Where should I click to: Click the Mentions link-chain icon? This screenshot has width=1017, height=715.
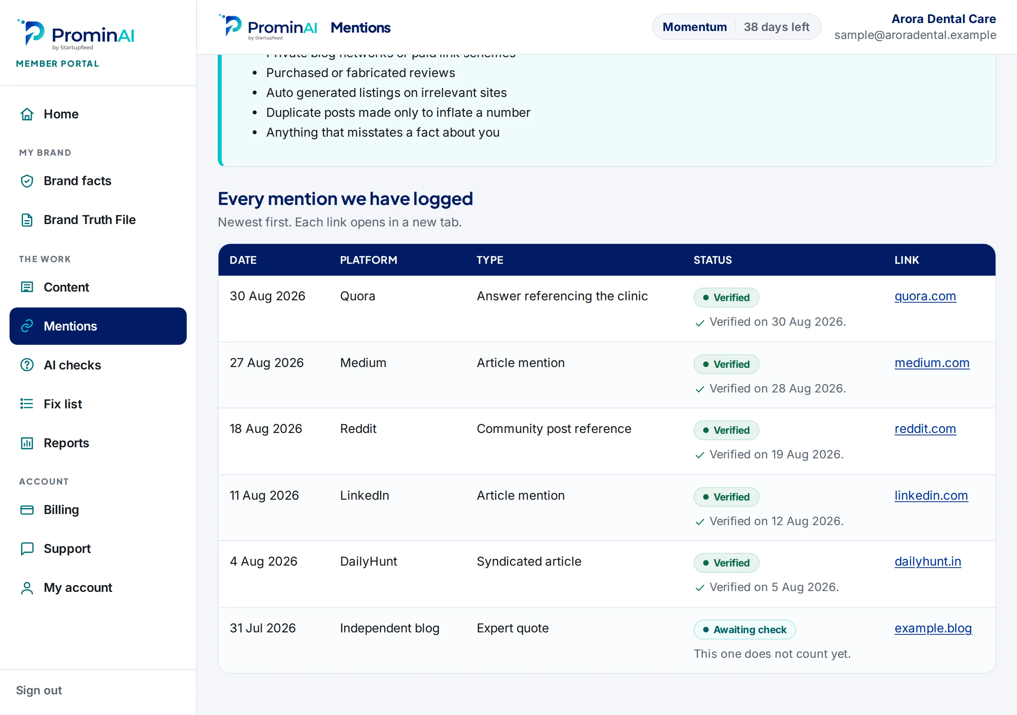(x=27, y=326)
